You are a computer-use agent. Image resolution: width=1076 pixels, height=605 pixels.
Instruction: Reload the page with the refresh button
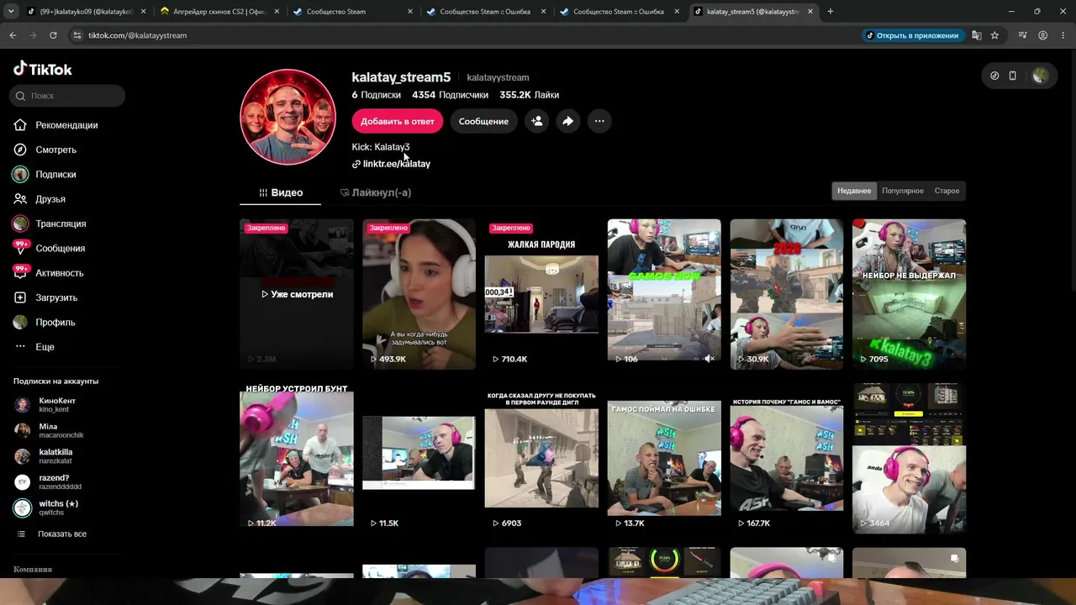point(53,35)
